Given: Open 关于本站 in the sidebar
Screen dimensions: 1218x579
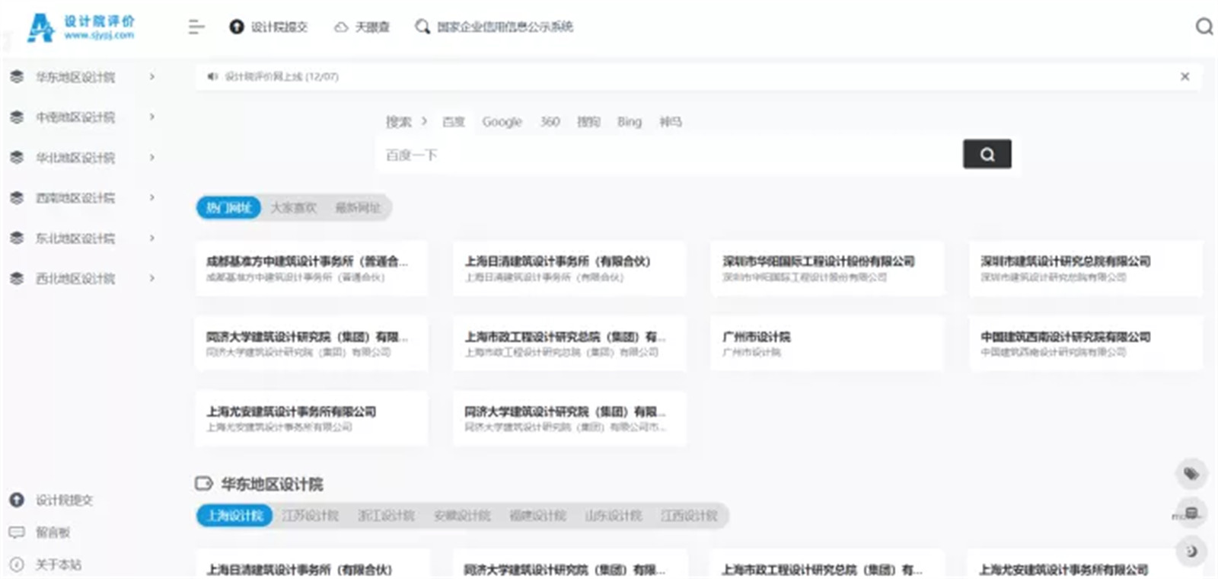Looking at the screenshot, I should 58,565.
